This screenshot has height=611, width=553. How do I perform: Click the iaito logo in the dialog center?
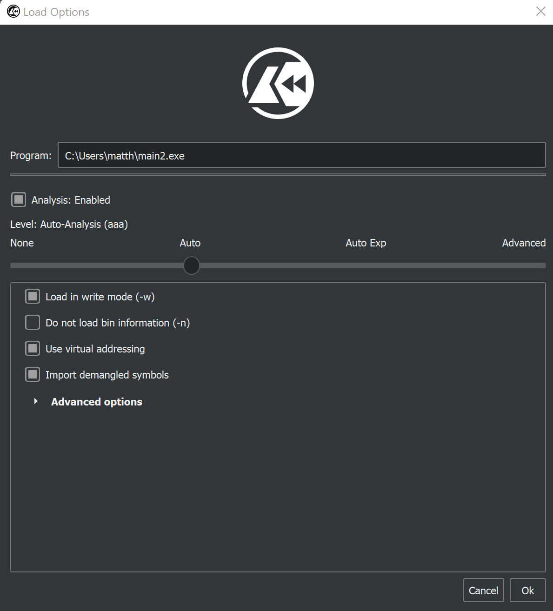(278, 83)
